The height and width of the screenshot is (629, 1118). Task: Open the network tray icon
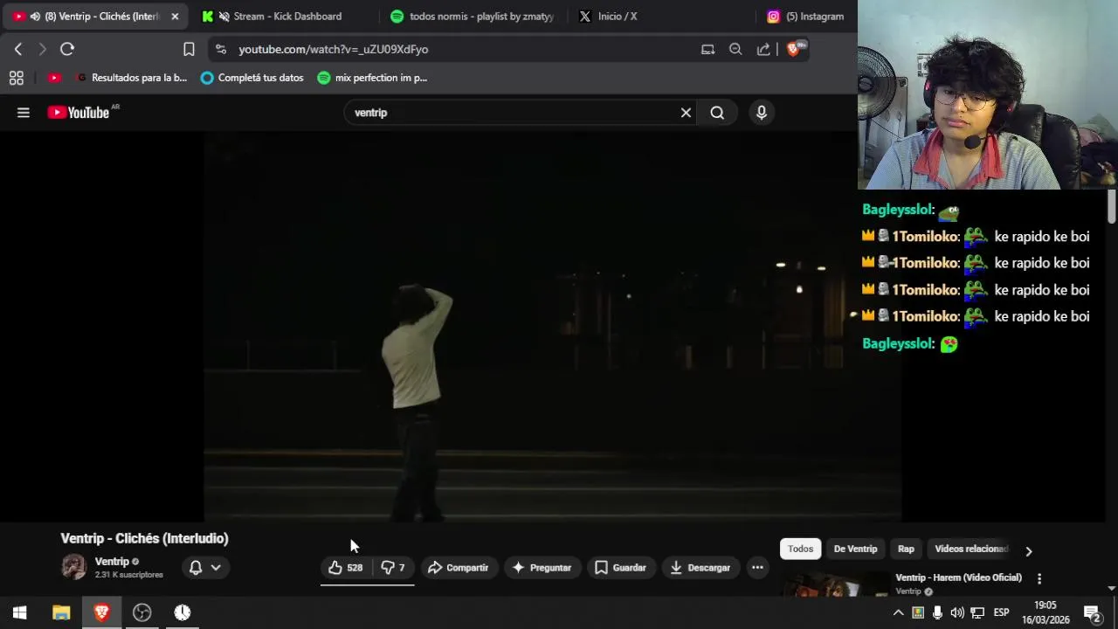(978, 612)
